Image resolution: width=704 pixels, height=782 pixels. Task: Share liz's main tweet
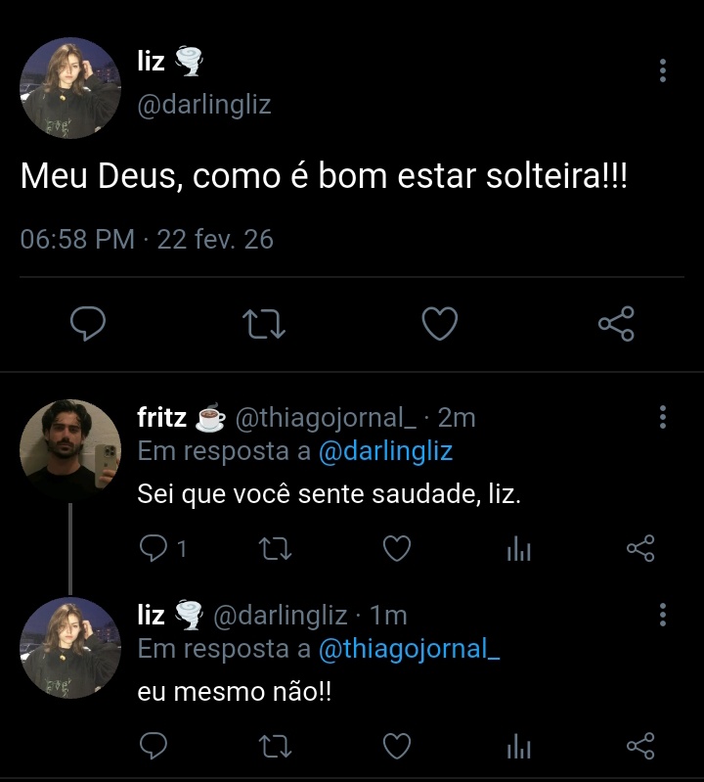point(616,324)
